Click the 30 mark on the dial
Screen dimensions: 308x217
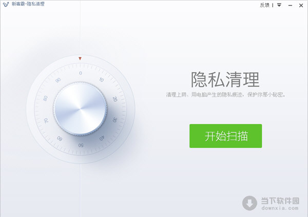[114, 120]
